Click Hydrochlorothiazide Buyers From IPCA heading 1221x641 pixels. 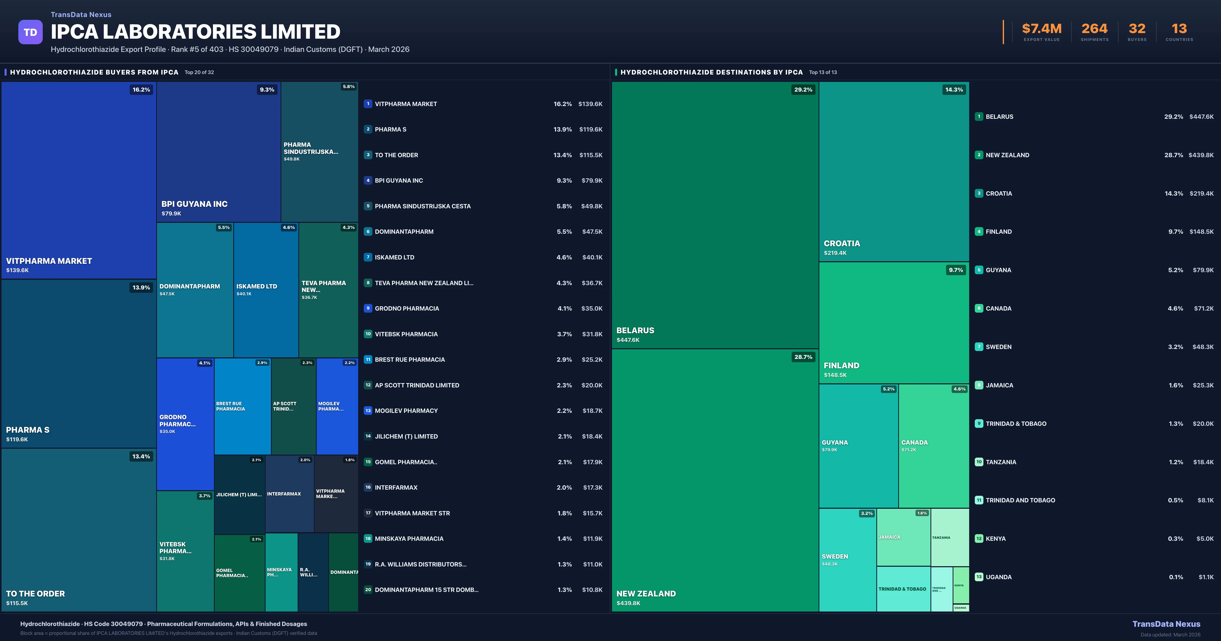(x=94, y=72)
